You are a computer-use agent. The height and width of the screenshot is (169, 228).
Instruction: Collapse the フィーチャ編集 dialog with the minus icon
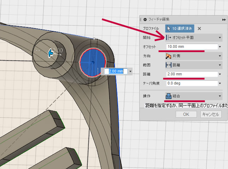[x=145, y=20]
